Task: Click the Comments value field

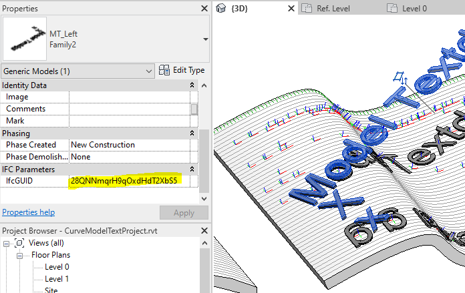Action: point(129,109)
